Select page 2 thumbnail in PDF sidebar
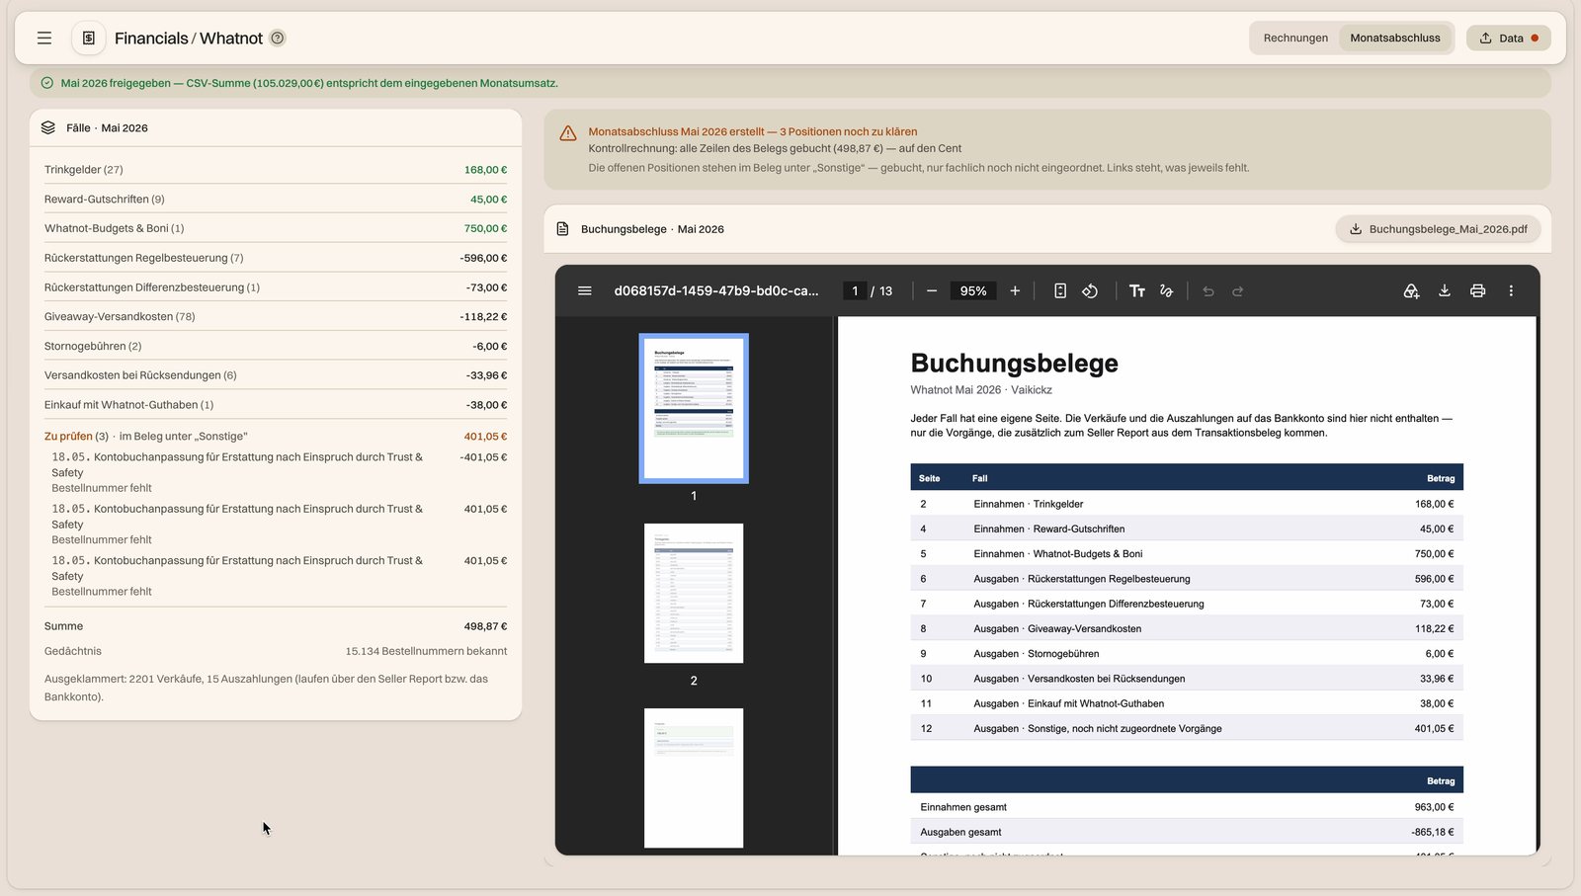1581x896 pixels. tap(694, 593)
